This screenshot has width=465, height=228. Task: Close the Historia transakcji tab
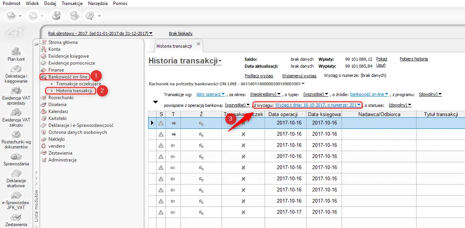(198, 44)
